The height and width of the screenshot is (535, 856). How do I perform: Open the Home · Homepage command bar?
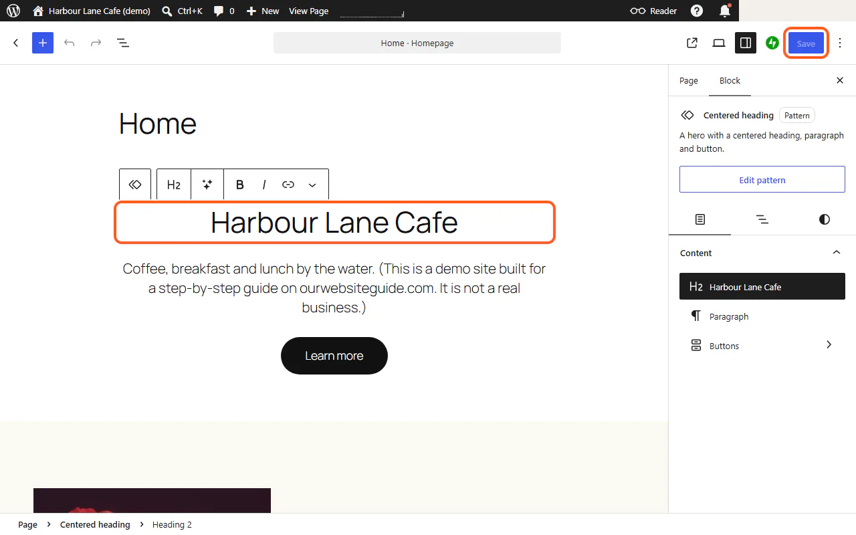(417, 43)
